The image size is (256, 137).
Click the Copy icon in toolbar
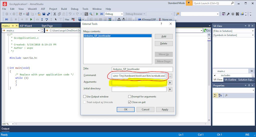59,14
